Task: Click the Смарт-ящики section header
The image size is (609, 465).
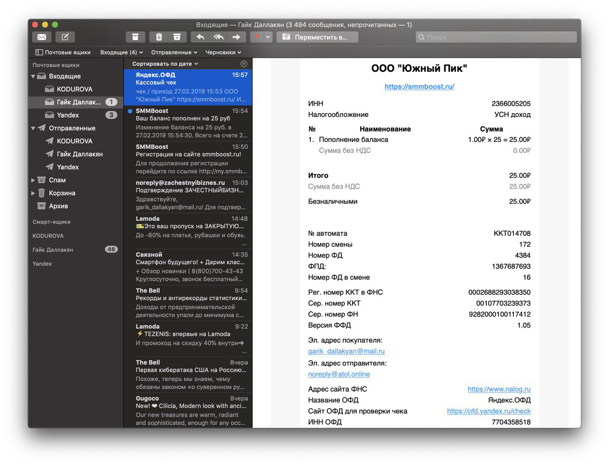Action: (x=51, y=222)
